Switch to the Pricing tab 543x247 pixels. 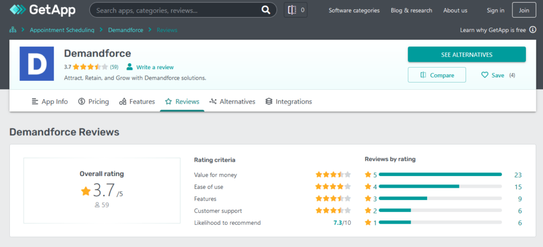tap(93, 101)
